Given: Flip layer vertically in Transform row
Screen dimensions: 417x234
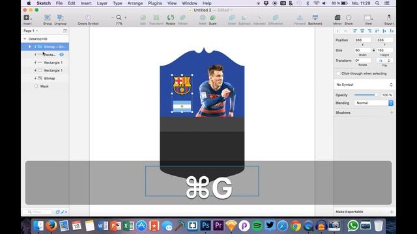Looking at the screenshot, I should pos(388,60).
